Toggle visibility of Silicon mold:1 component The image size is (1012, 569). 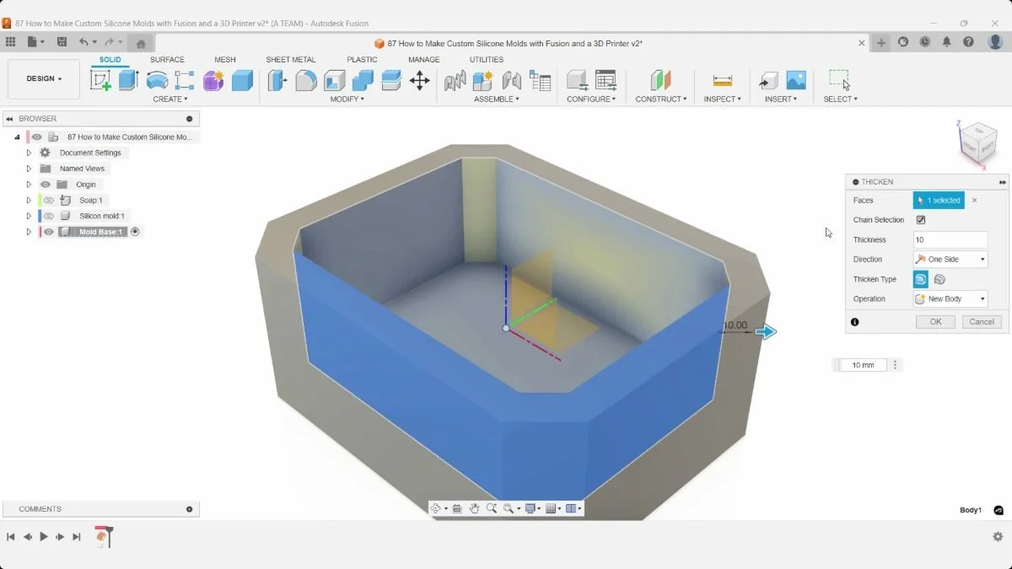49,217
